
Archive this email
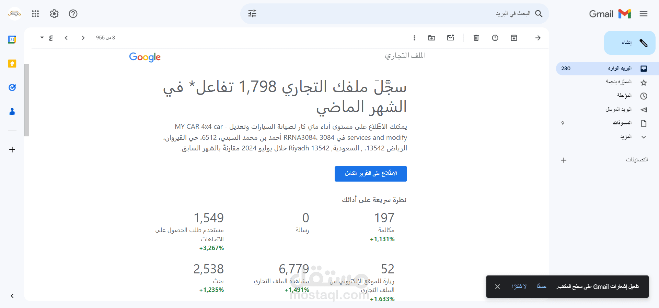click(x=514, y=38)
